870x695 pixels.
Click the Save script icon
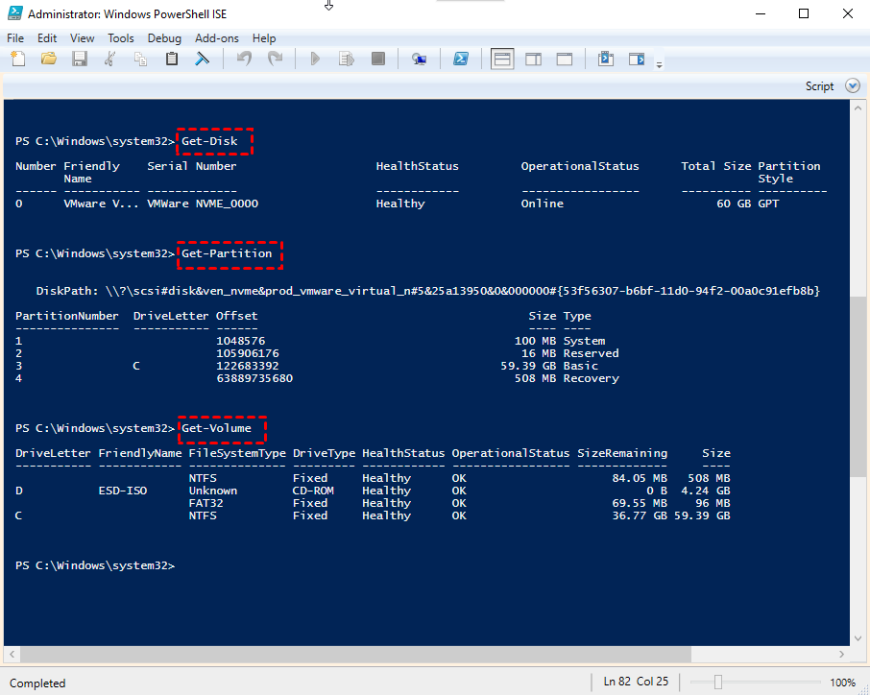[x=80, y=60]
